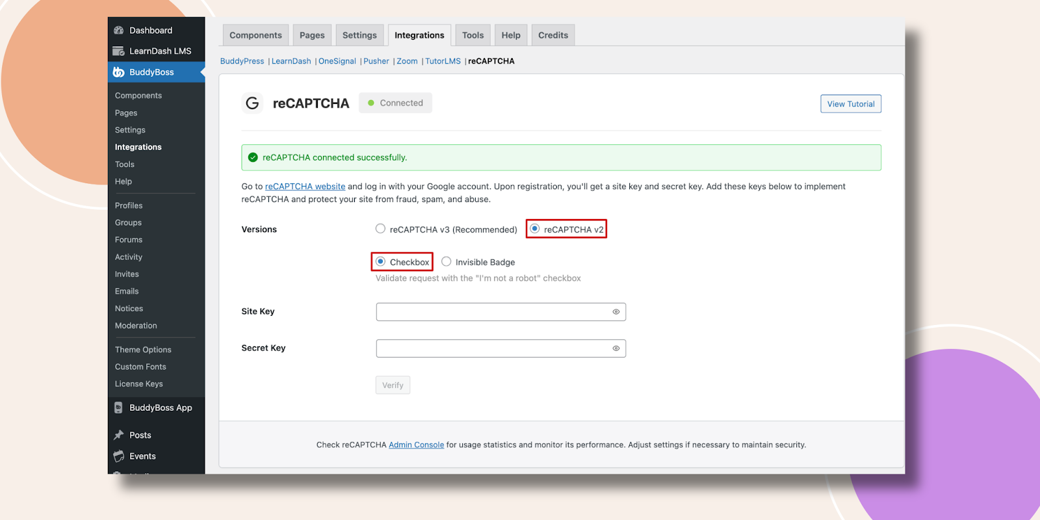1040x520 pixels.
Task: Go to Moderation in the sidebar
Action: pyautogui.click(x=136, y=326)
